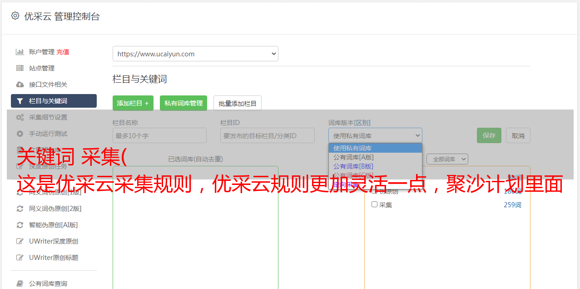Click the gear icon beside 优采云 管理控制台
580x289 pixels.
[x=15, y=16]
